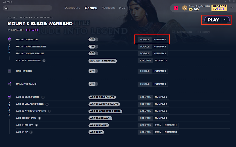Toggle Unlimited Unit Health switch
Viewport: 236px width, 147px height.
tap(93, 53)
